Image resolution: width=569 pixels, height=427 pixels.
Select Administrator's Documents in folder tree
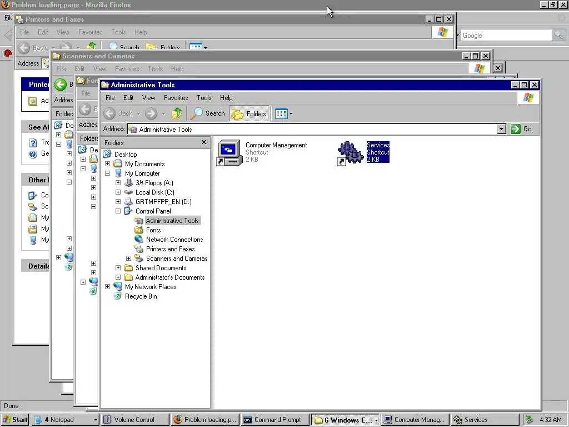170,277
